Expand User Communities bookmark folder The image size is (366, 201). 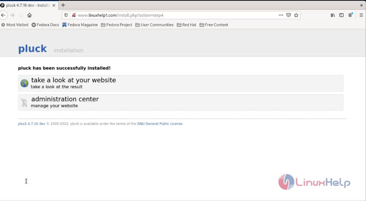155,25
